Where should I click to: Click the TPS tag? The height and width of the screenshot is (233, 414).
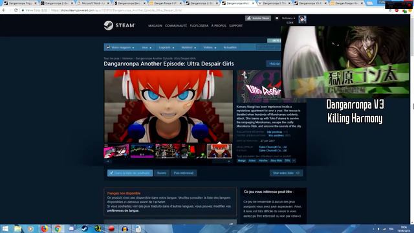coord(287,161)
